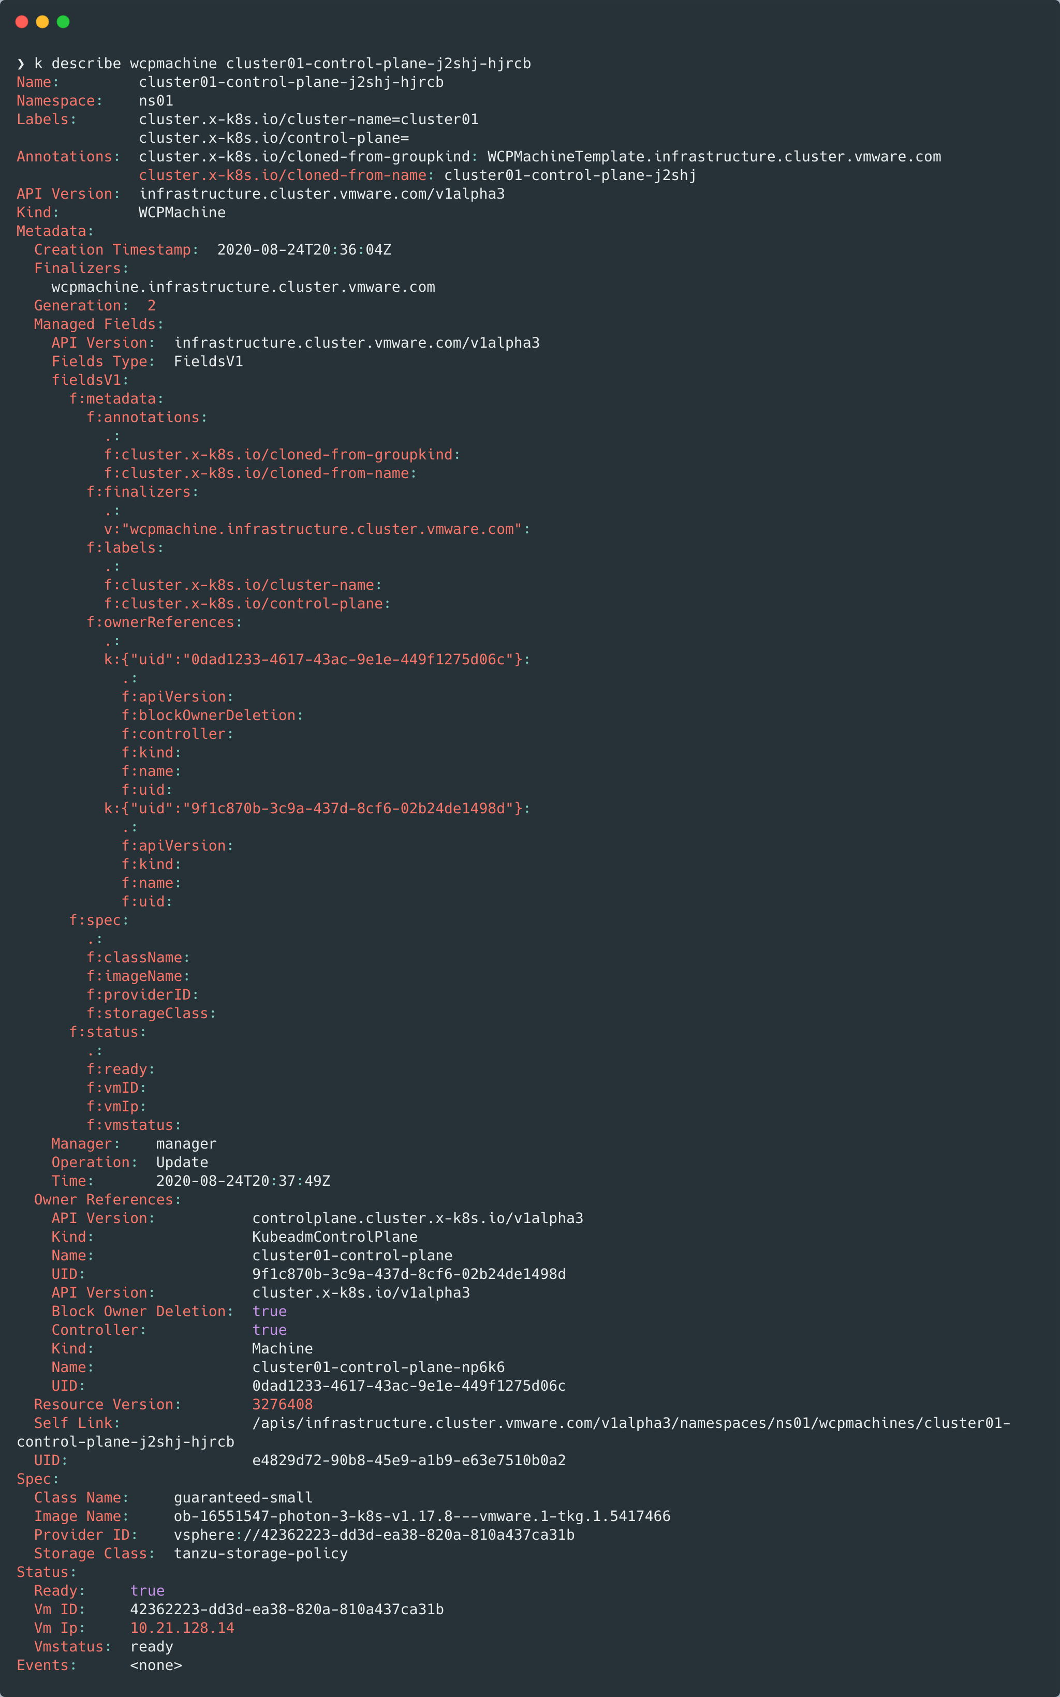
Task: Click the Namespace value ns01
Action: (x=156, y=101)
